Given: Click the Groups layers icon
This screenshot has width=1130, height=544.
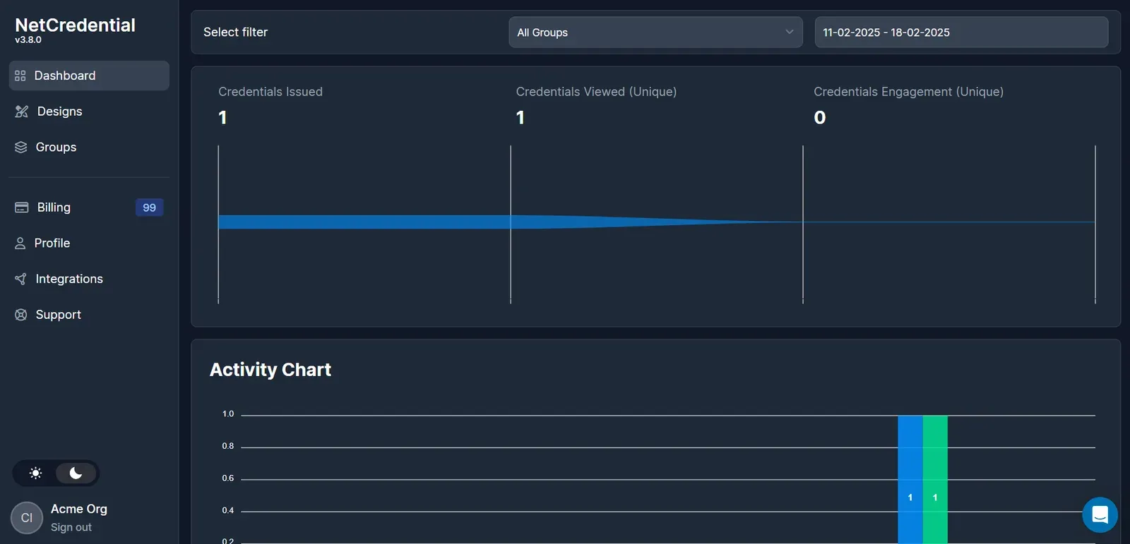Looking at the screenshot, I should (x=21, y=147).
